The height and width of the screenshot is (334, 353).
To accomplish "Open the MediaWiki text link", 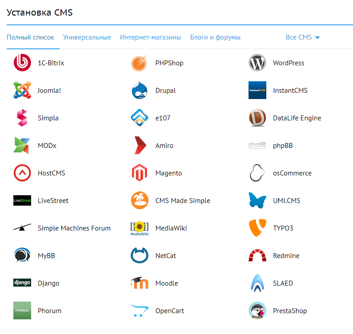I will pyautogui.click(x=171, y=228).
